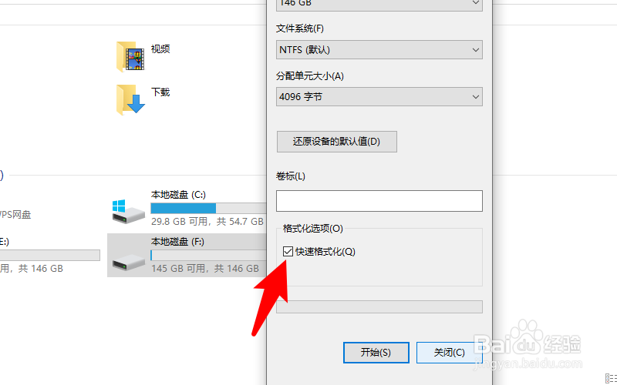Click the 快速格式化(Q) checkbox label
The image size is (617, 385).
tap(325, 252)
